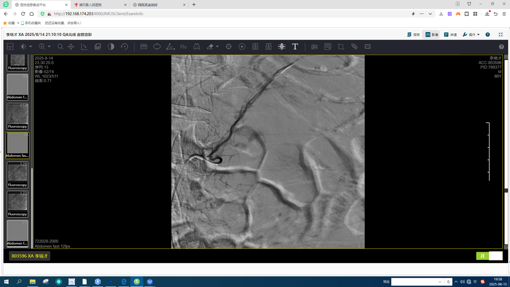510x287 pixels.
Task: Expand the eraser tool dropdown arrow
Action: [x=217, y=46]
